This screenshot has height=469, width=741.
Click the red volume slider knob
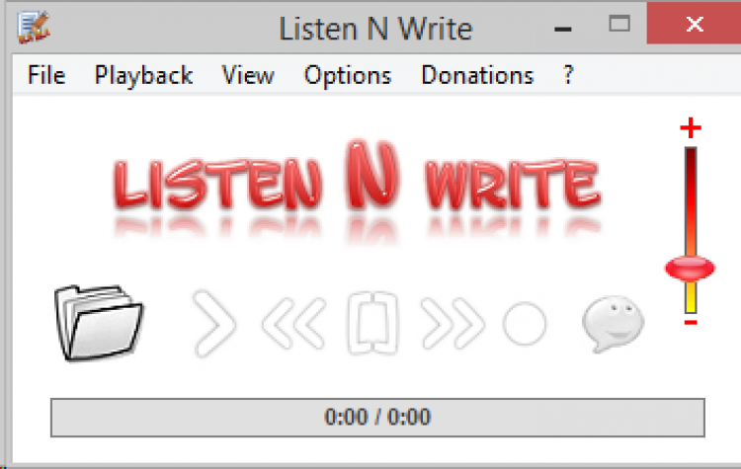(690, 269)
